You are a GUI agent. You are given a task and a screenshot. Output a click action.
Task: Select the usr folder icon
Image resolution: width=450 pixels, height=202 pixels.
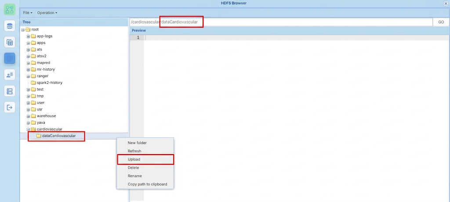(x=33, y=109)
